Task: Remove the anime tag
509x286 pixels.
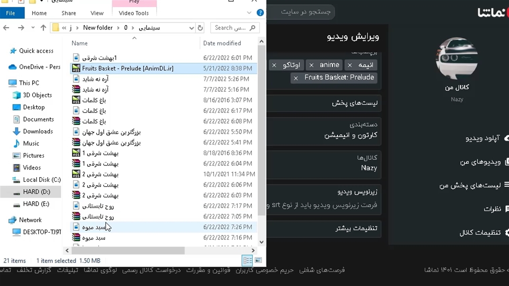Action: click(311, 65)
